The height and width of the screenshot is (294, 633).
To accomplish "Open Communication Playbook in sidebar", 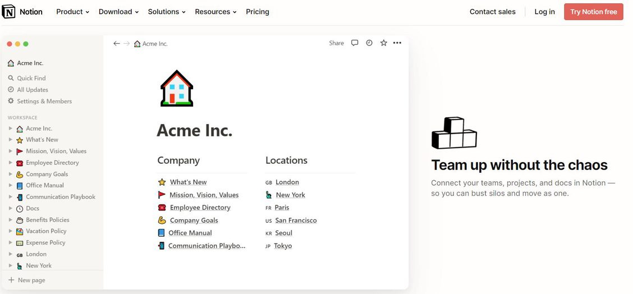I will click(x=61, y=197).
